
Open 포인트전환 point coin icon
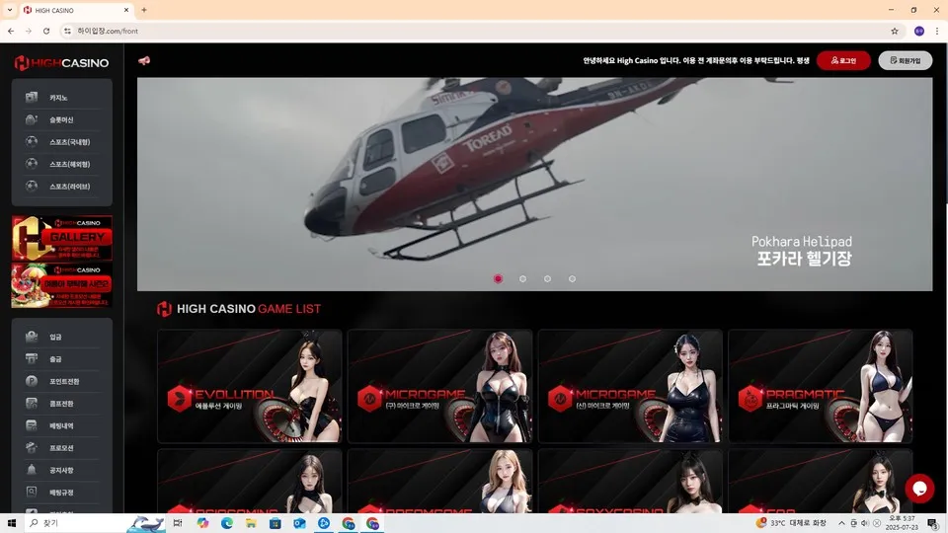[32, 381]
